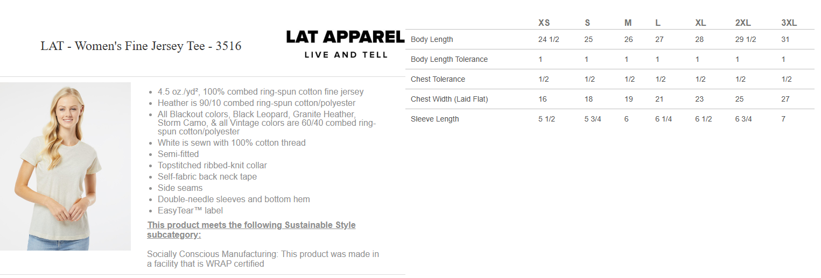Select the 2XL size column header
Viewport: 821px width, 278px height.
pos(743,23)
